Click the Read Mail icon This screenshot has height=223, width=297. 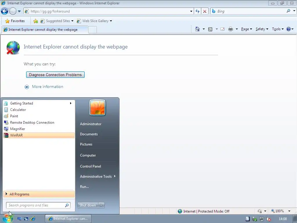[x=222, y=29]
